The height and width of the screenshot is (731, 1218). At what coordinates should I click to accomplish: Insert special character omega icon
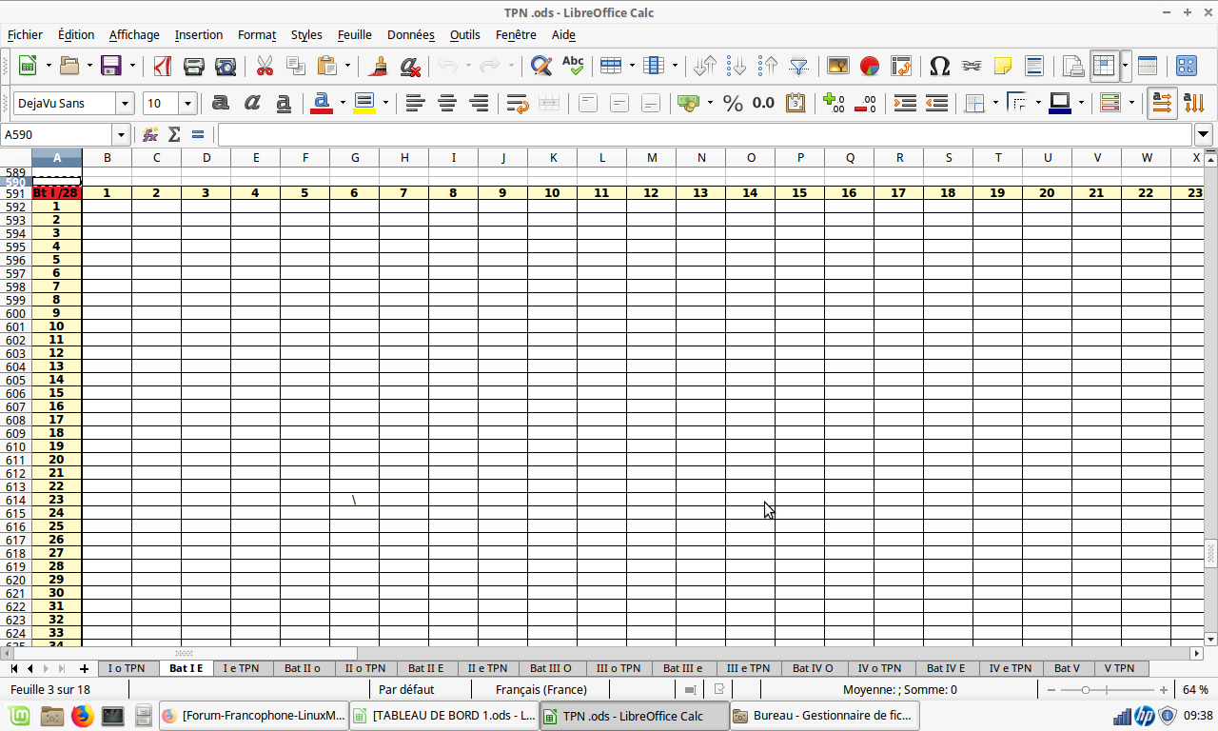click(x=939, y=66)
